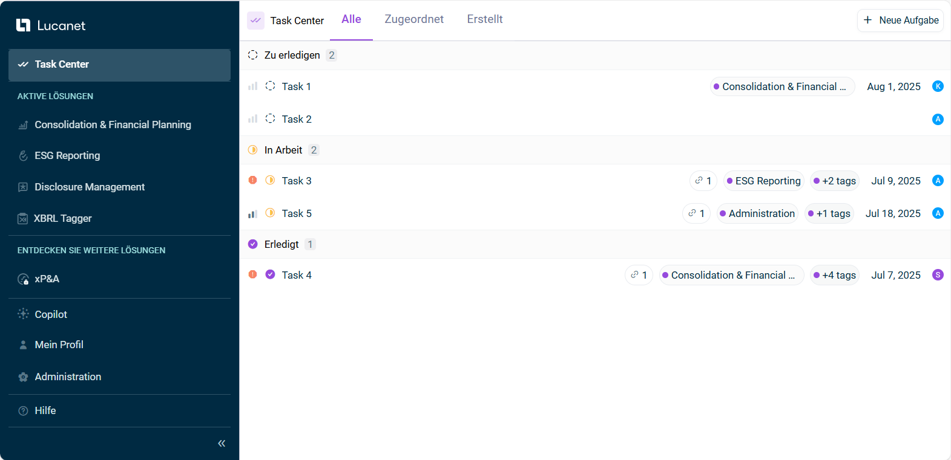Image resolution: width=951 pixels, height=460 pixels.
Task: Open Task 2
Action: coord(297,119)
